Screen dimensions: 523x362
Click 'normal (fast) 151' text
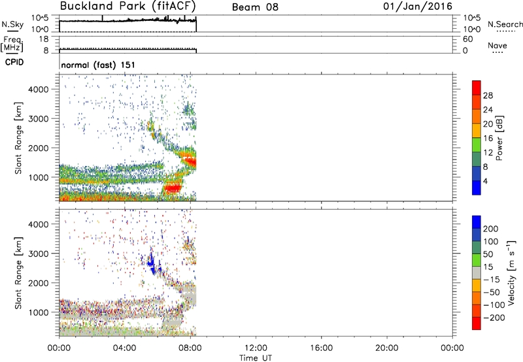(x=98, y=65)
